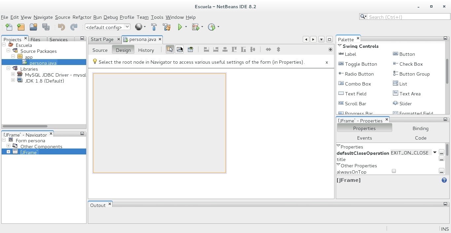Screen dimensions: 451x233
Task: Switch to the Start Page tab
Action: click(102, 39)
